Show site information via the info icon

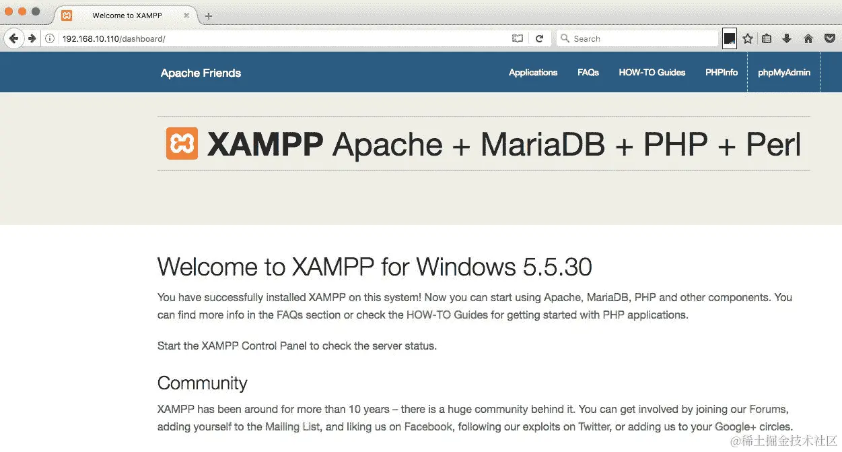(x=50, y=38)
